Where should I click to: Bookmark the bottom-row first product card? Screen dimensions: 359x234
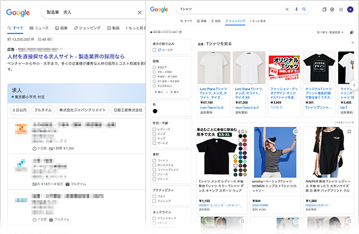coord(242,221)
